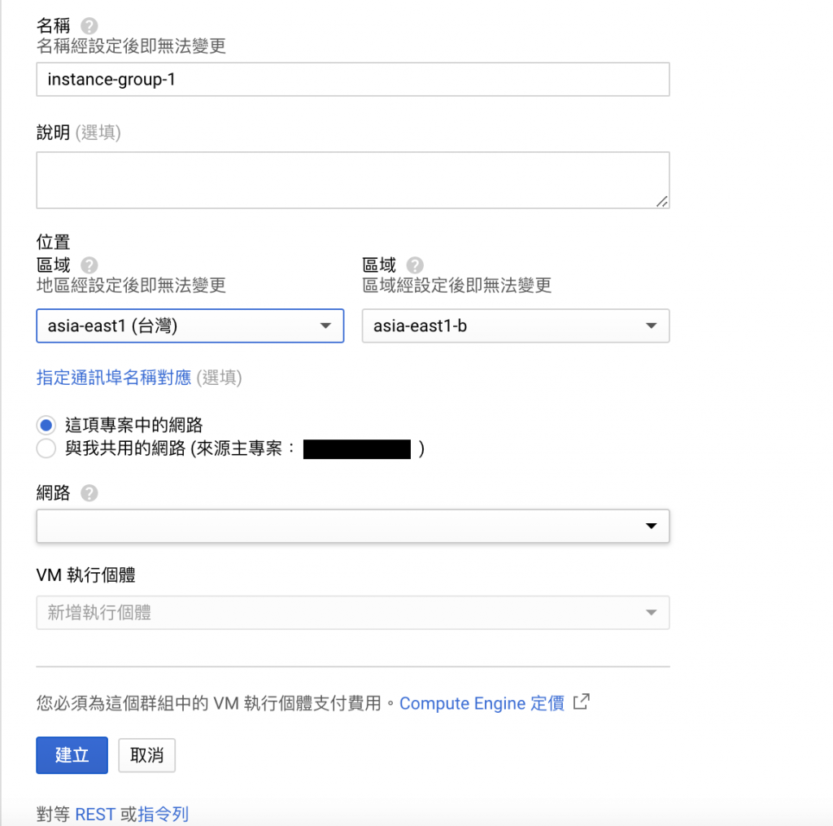
Task: Click into the 說明 description text area
Action: (x=353, y=180)
